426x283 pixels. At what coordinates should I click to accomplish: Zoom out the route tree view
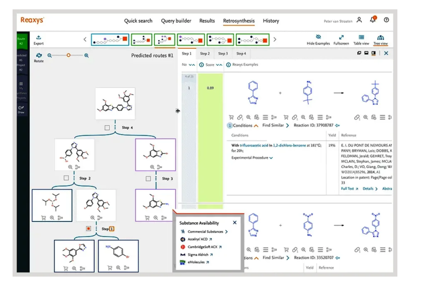(x=49, y=55)
